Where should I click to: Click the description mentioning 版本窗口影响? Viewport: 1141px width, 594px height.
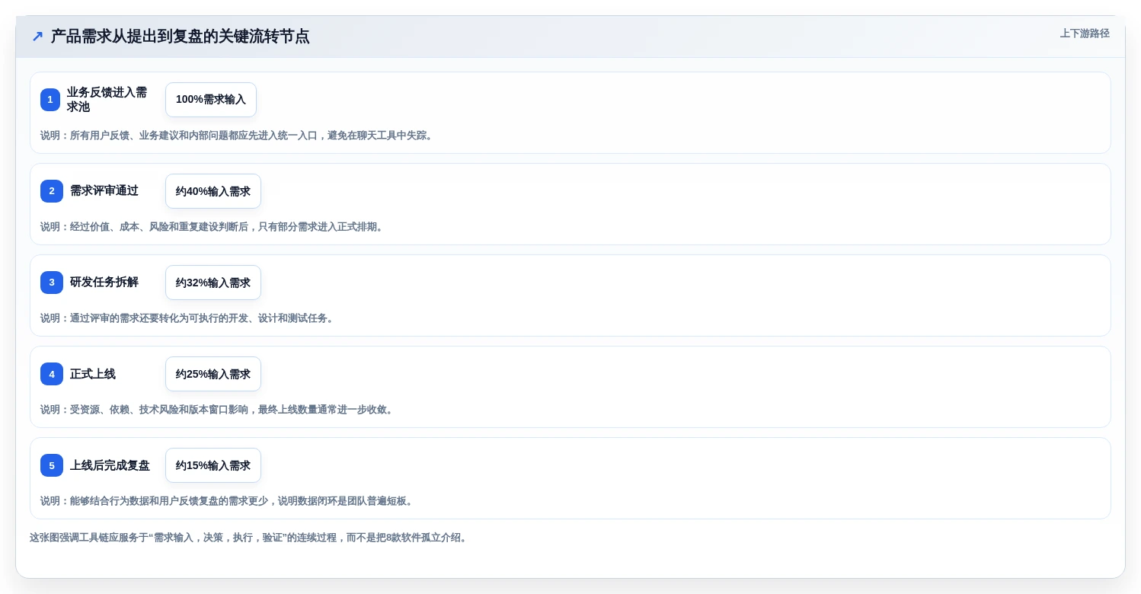pos(219,410)
